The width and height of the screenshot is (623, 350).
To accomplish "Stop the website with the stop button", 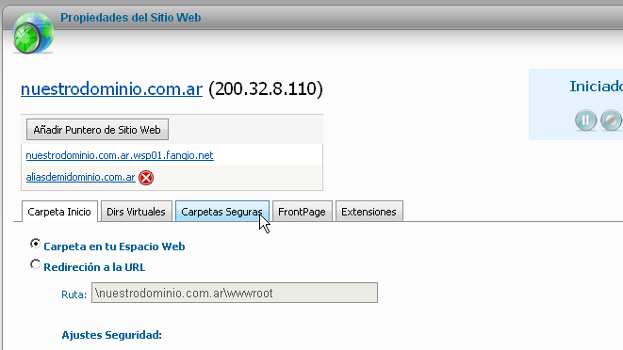I will [x=611, y=120].
